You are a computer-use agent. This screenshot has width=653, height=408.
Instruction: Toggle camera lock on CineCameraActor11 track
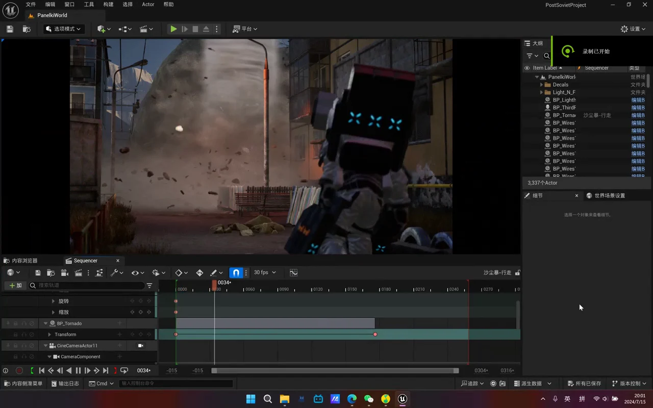140,346
